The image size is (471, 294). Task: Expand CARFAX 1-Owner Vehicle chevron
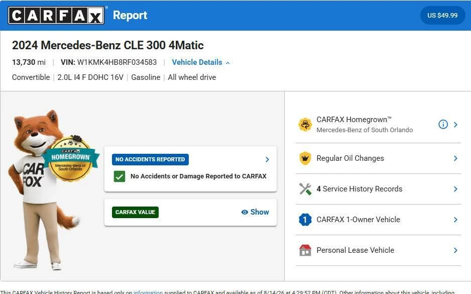point(455,220)
